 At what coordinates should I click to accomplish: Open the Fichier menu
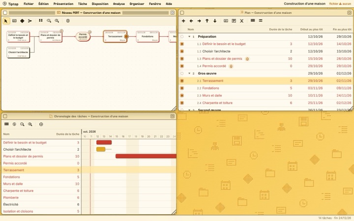tap(29, 4)
